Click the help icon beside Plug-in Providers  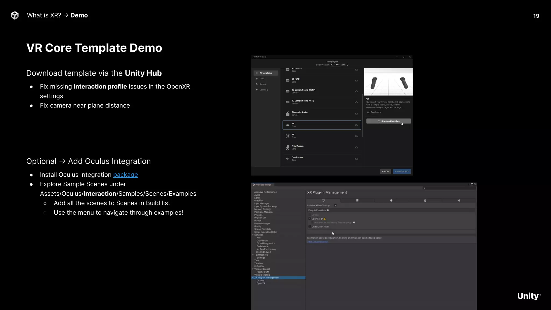328,210
